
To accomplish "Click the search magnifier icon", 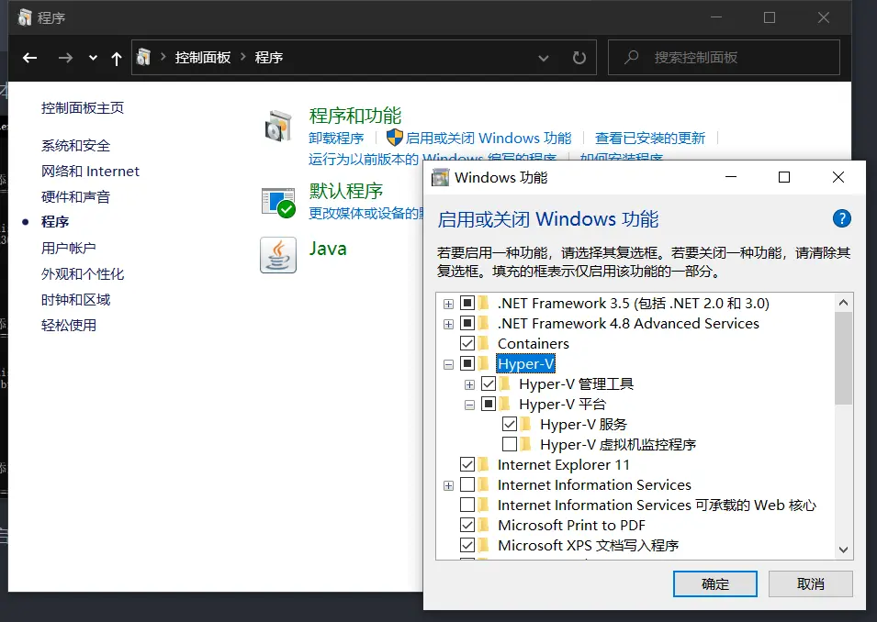I will click(x=632, y=57).
